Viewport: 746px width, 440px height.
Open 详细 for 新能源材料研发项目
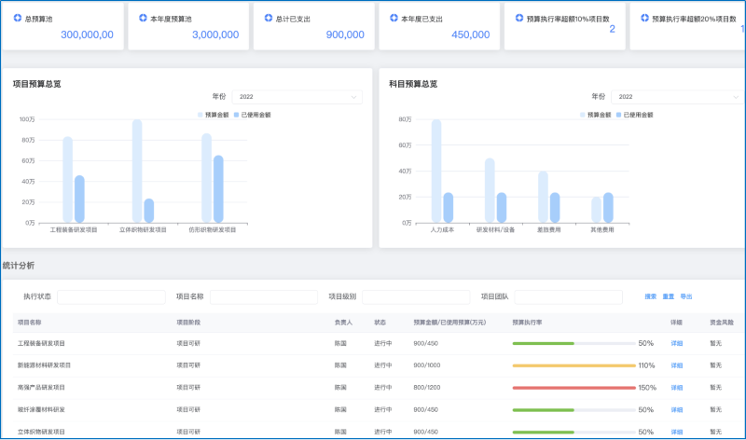coord(677,365)
